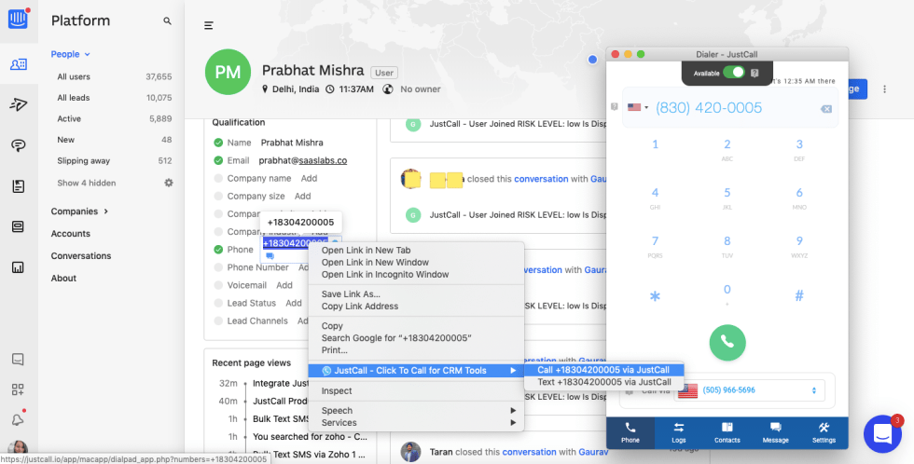Image resolution: width=914 pixels, height=464 pixels.
Task: Expand JustCall Click To Call for CRM Tools
Action: coord(416,370)
